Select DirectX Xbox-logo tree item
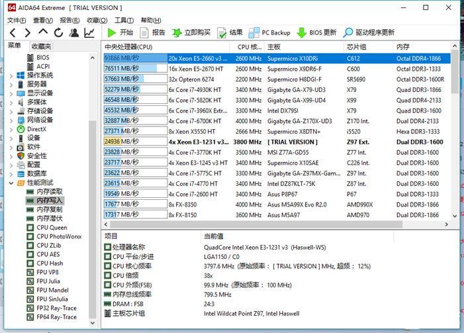Viewport: 464px width, 333px height. [32, 128]
